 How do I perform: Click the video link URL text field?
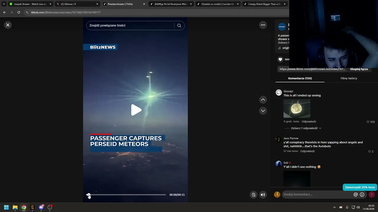(x=312, y=69)
